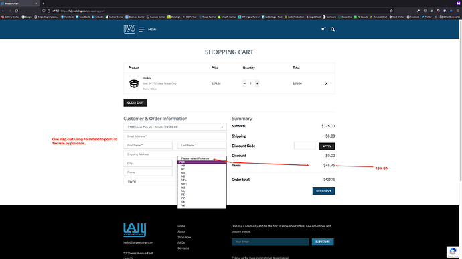Image resolution: width=462 pixels, height=259 pixels.
Task: Remove the Hockey item with the X icon
Action: click(326, 83)
